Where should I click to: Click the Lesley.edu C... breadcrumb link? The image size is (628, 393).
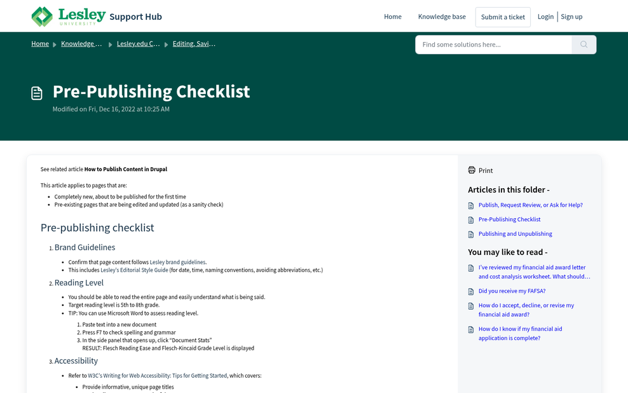tap(138, 44)
